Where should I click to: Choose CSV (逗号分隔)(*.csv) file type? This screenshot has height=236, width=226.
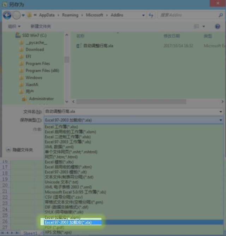pos(134,197)
